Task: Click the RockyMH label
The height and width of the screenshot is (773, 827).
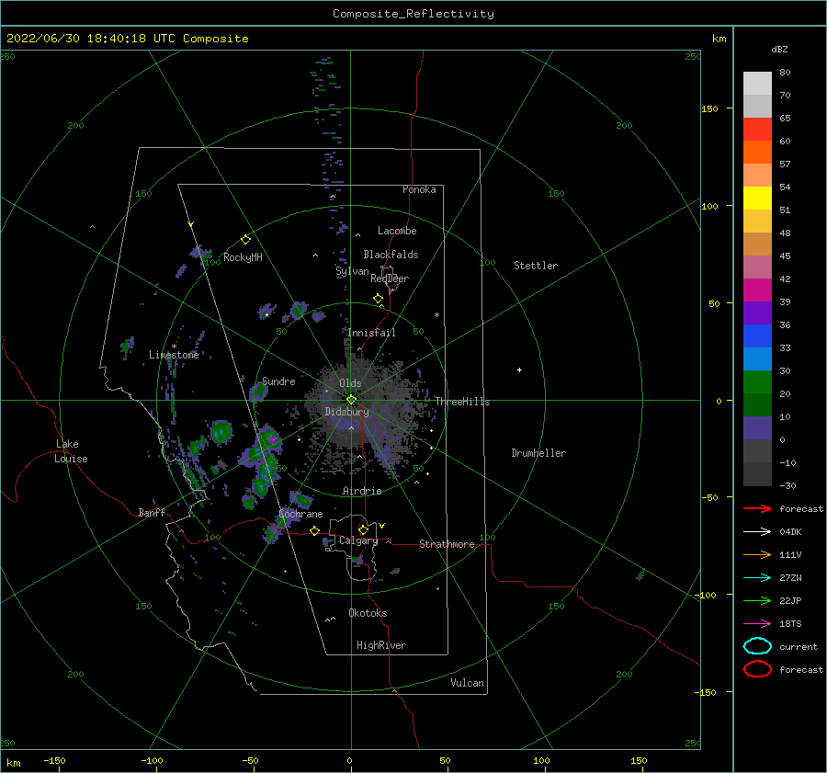Action: coord(243,257)
